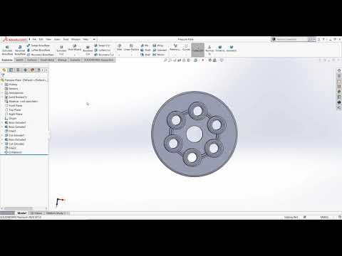Viewport: 342px width, 256px height.
Task: Click Zoom to Fit in heads-up toolbar
Action: point(165,60)
